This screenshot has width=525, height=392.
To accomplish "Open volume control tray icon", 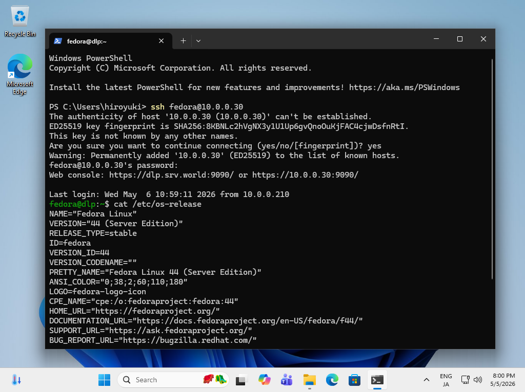I will pos(478,380).
